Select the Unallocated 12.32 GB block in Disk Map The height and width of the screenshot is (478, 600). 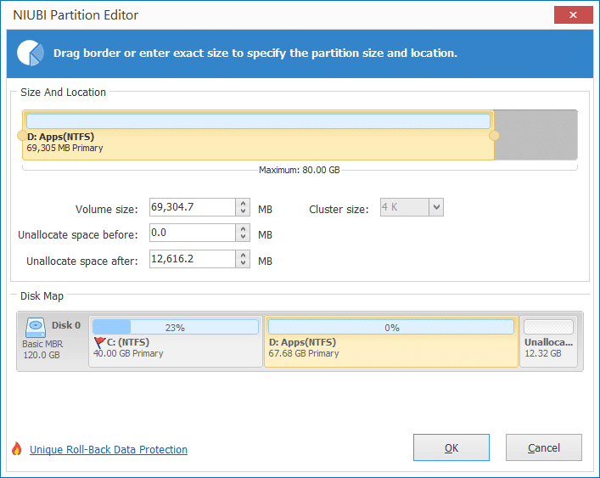548,341
